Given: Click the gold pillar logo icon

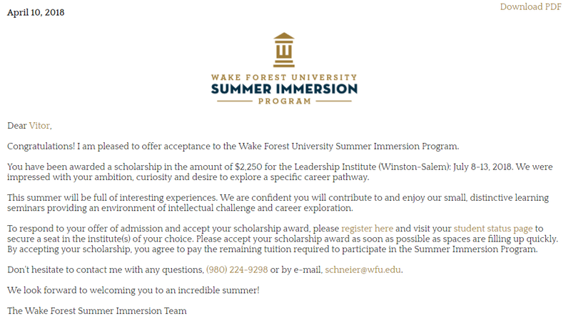Looking at the screenshot, I should pyautogui.click(x=284, y=50).
